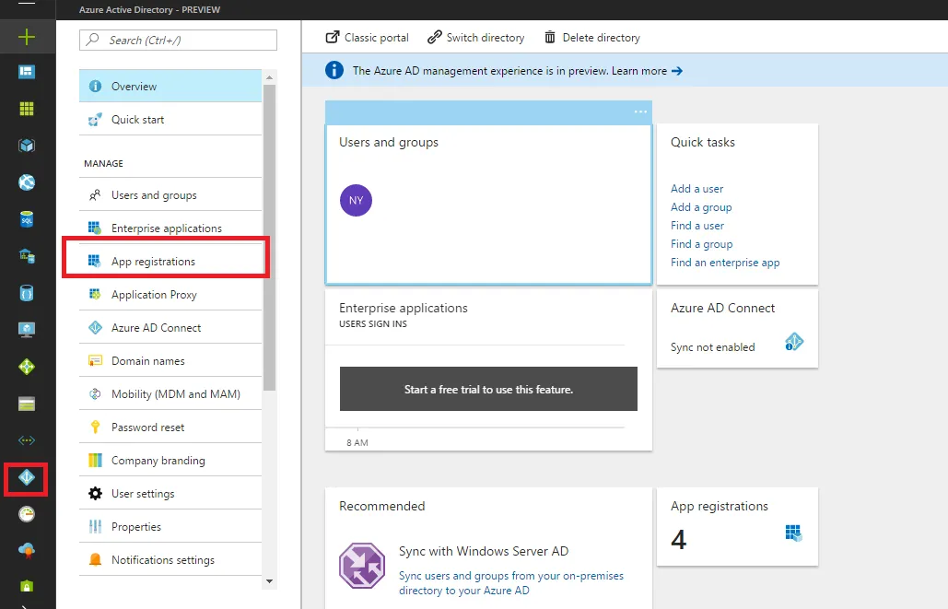Open Quick start menu item
Viewport: 948px width, 609px height.
170,119
